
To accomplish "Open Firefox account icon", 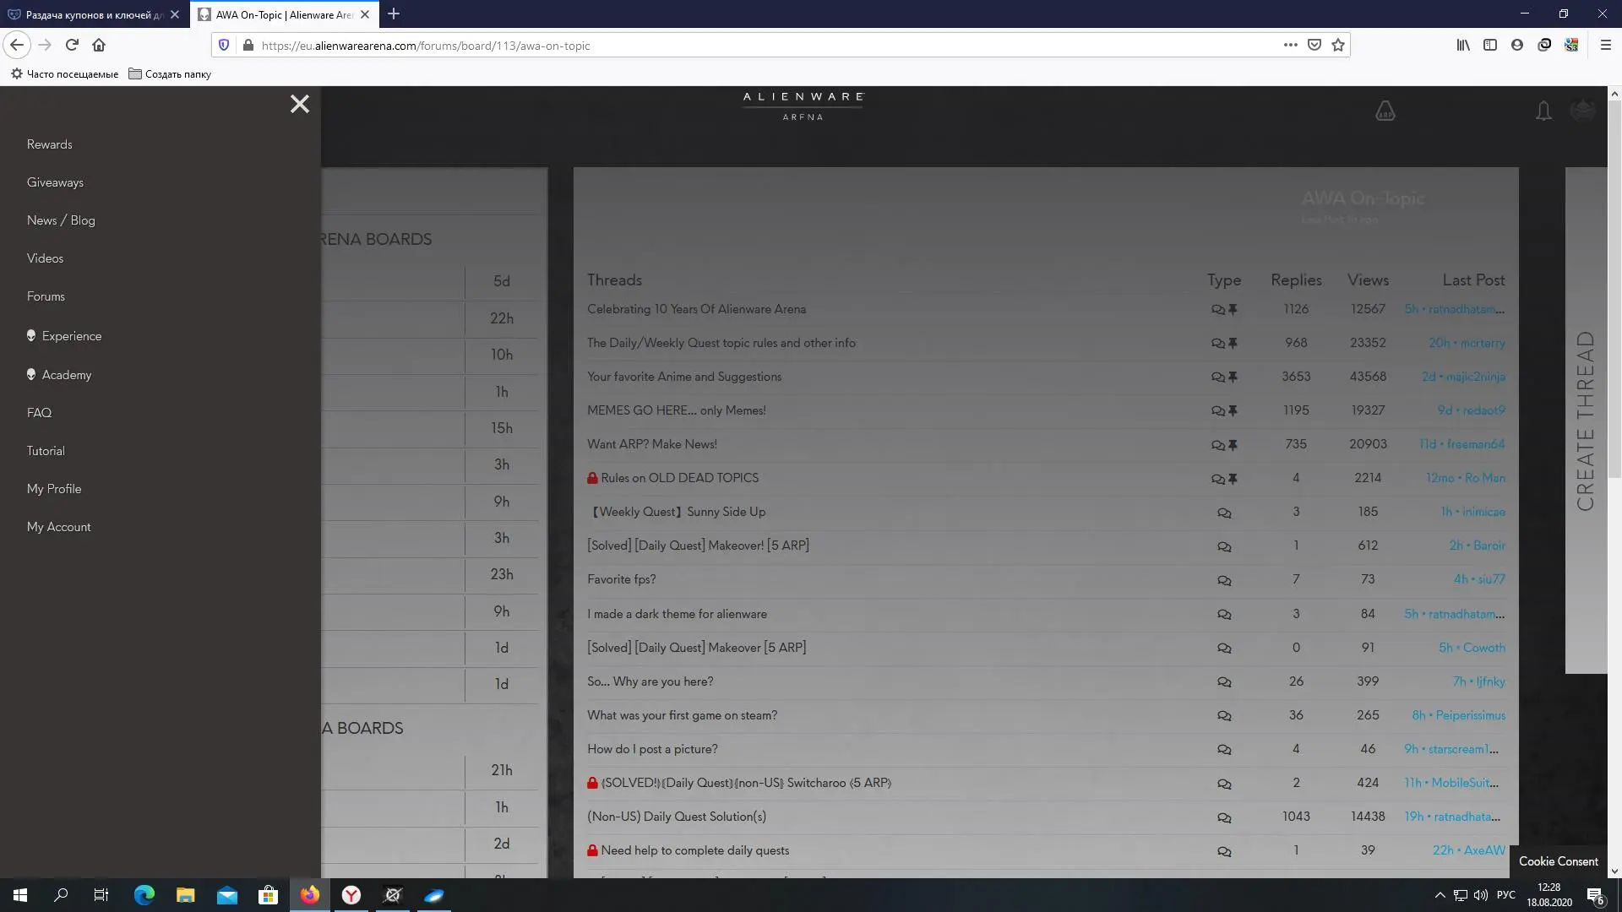I will 1517,45.
